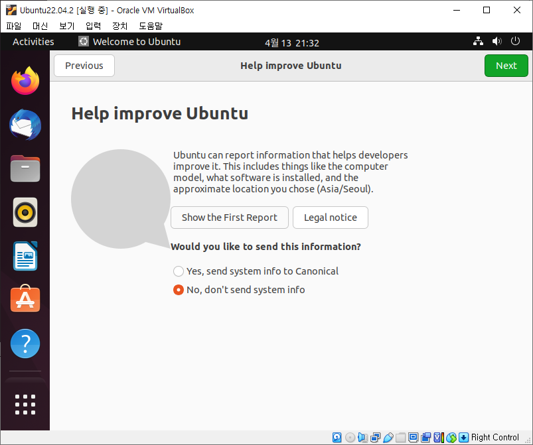Open the Activities overview
Image resolution: width=533 pixels, height=445 pixels.
(x=33, y=41)
